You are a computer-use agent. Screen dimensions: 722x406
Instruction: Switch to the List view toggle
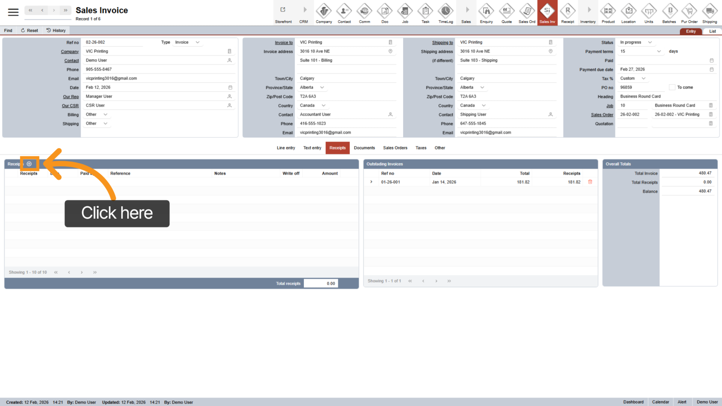[x=712, y=31]
